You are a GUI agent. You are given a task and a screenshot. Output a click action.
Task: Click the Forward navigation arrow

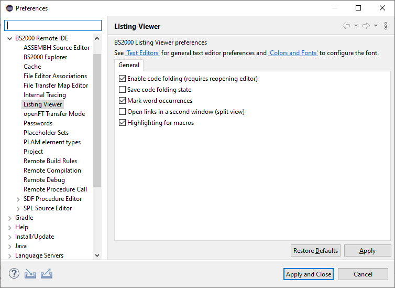(x=366, y=26)
